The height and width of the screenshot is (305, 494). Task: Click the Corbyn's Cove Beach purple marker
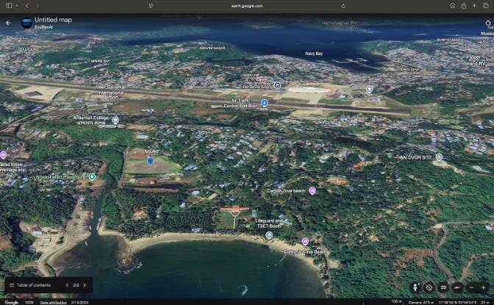[x=305, y=241]
